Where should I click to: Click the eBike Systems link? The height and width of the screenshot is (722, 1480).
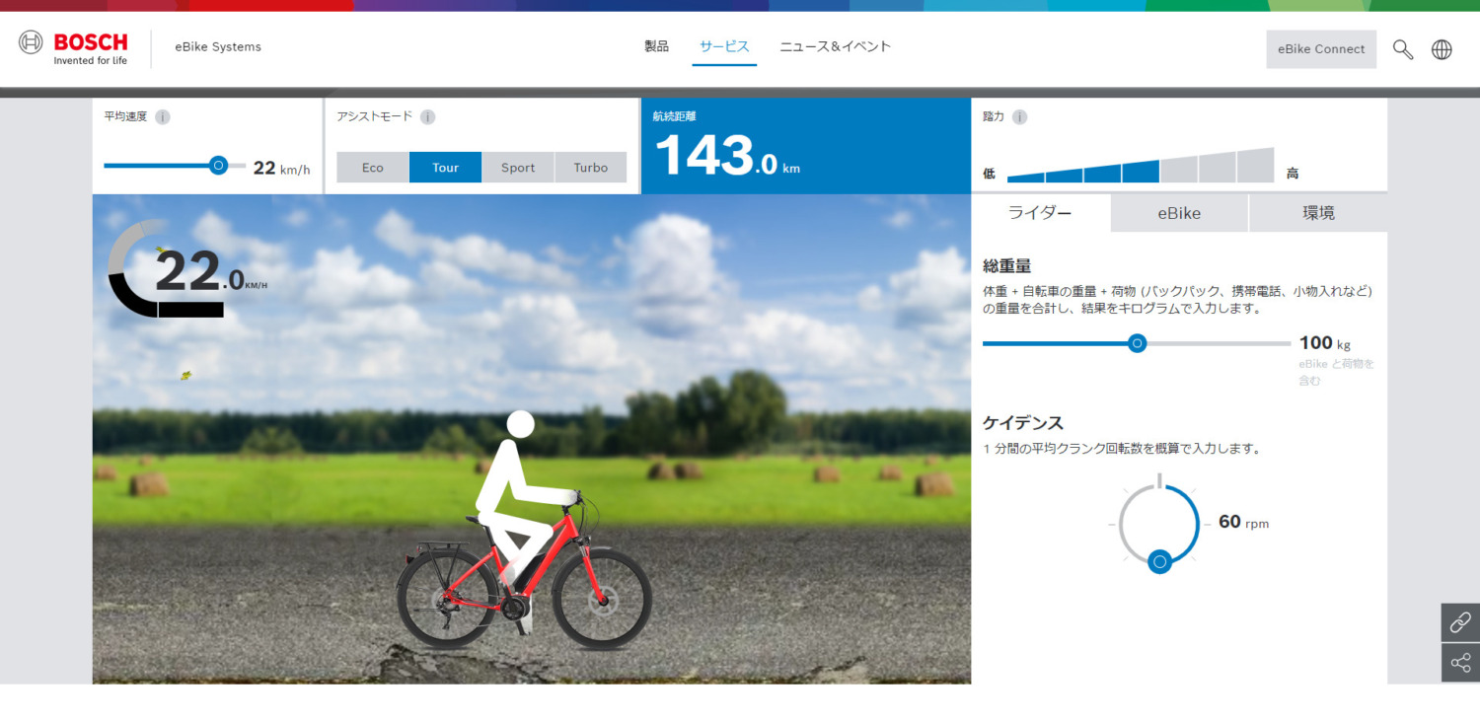(x=218, y=47)
